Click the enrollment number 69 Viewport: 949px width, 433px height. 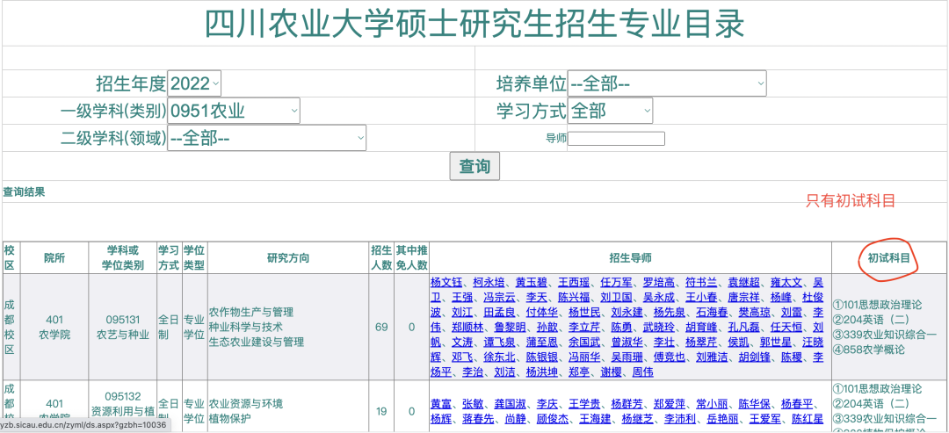(x=381, y=328)
